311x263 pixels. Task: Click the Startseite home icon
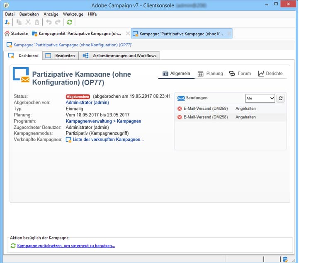point(7,34)
